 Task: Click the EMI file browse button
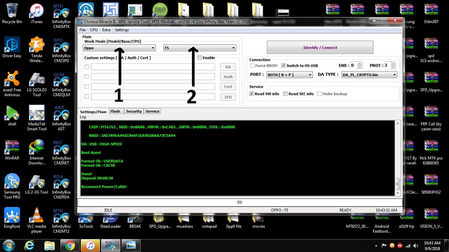coord(228,97)
